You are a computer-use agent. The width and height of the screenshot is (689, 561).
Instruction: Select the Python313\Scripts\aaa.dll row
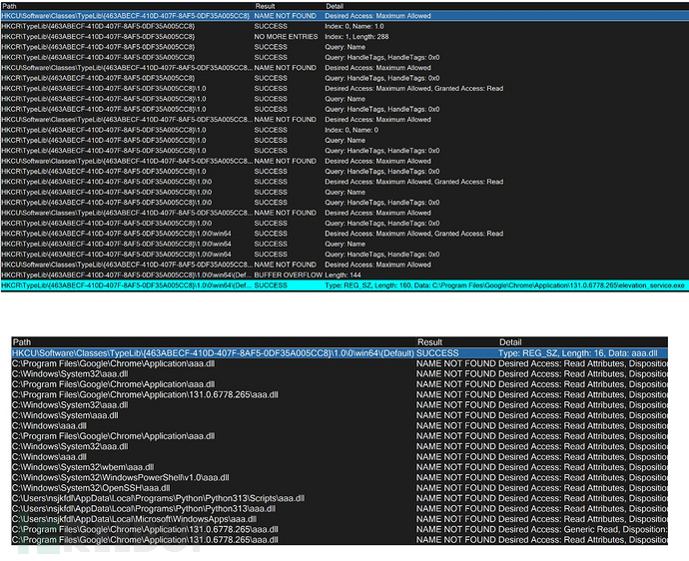[150, 498]
